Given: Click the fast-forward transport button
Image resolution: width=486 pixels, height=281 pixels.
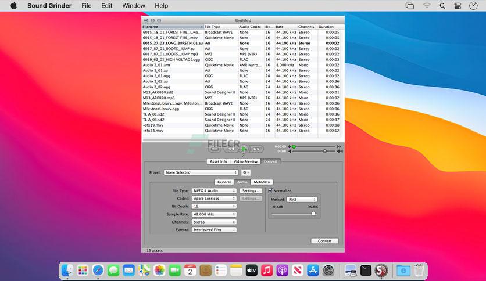Looking at the screenshot, I should point(256,149).
